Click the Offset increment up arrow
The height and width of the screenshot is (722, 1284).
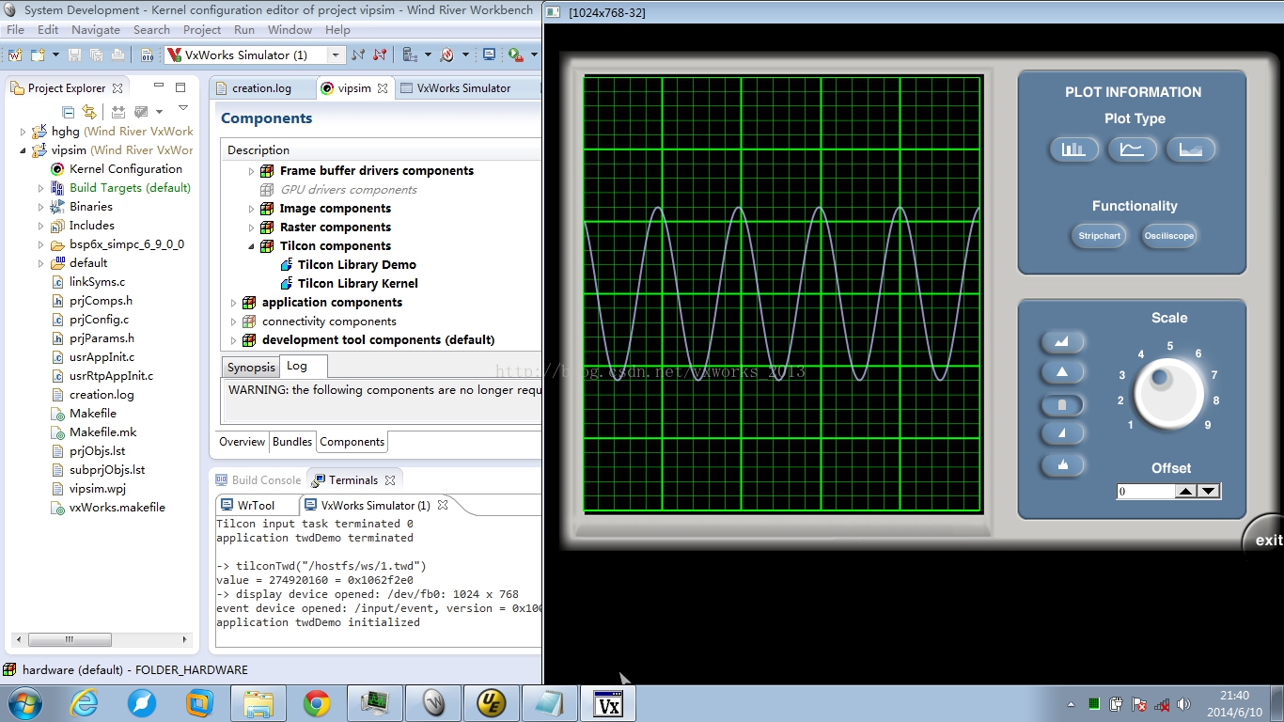click(x=1186, y=492)
